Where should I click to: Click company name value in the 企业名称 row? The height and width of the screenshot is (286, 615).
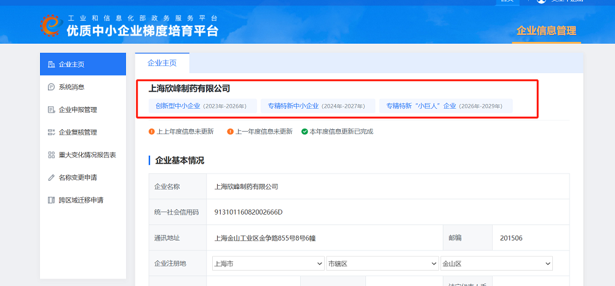(247, 187)
